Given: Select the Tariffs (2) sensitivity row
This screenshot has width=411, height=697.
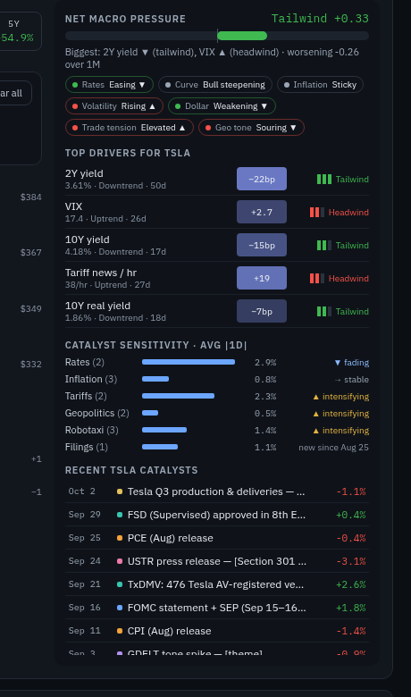Looking at the screenshot, I should (x=217, y=396).
